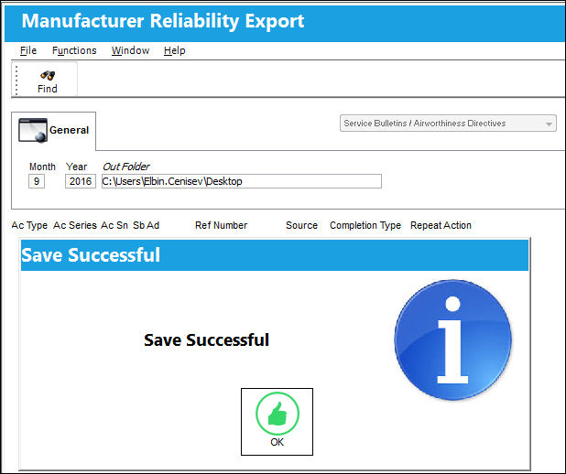Click the Out Folder label
This screenshot has height=474, width=566.
click(x=126, y=167)
